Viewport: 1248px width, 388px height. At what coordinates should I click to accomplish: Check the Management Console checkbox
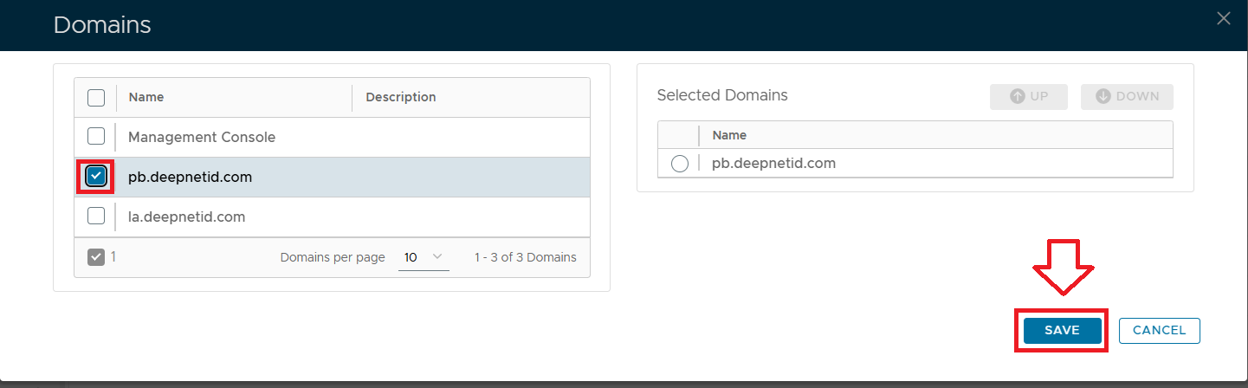click(x=96, y=137)
